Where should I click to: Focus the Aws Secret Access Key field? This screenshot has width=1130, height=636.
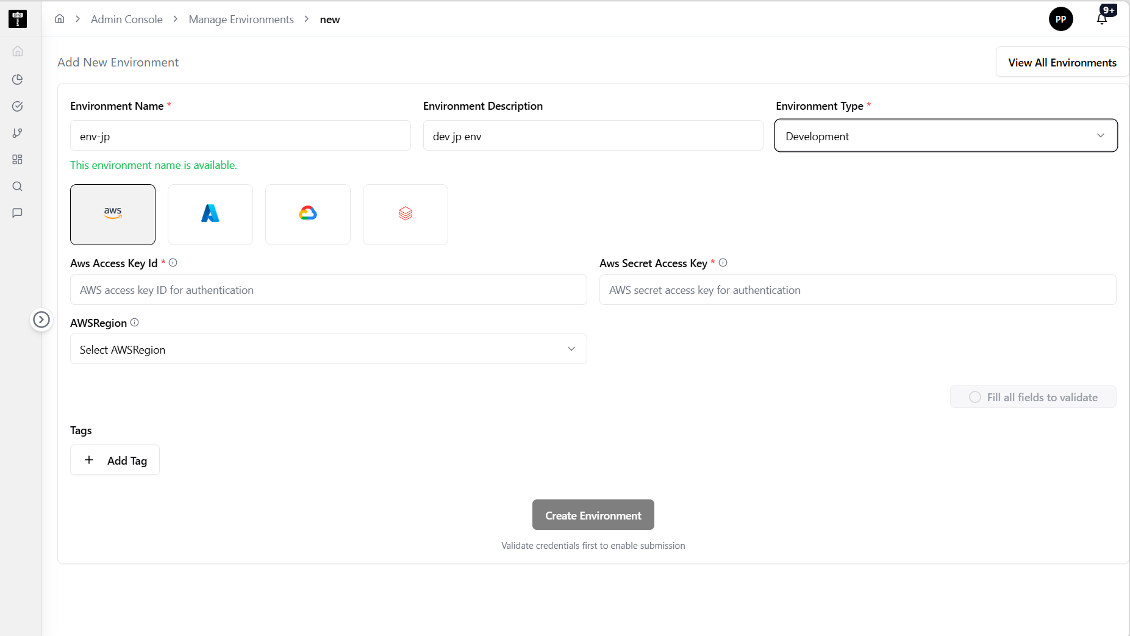pos(857,290)
